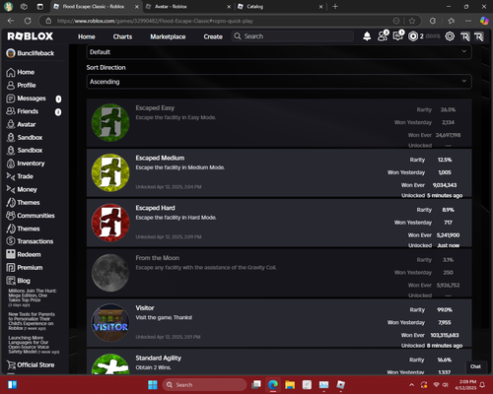
Task: Open the settings gear icon
Action: (x=450, y=36)
